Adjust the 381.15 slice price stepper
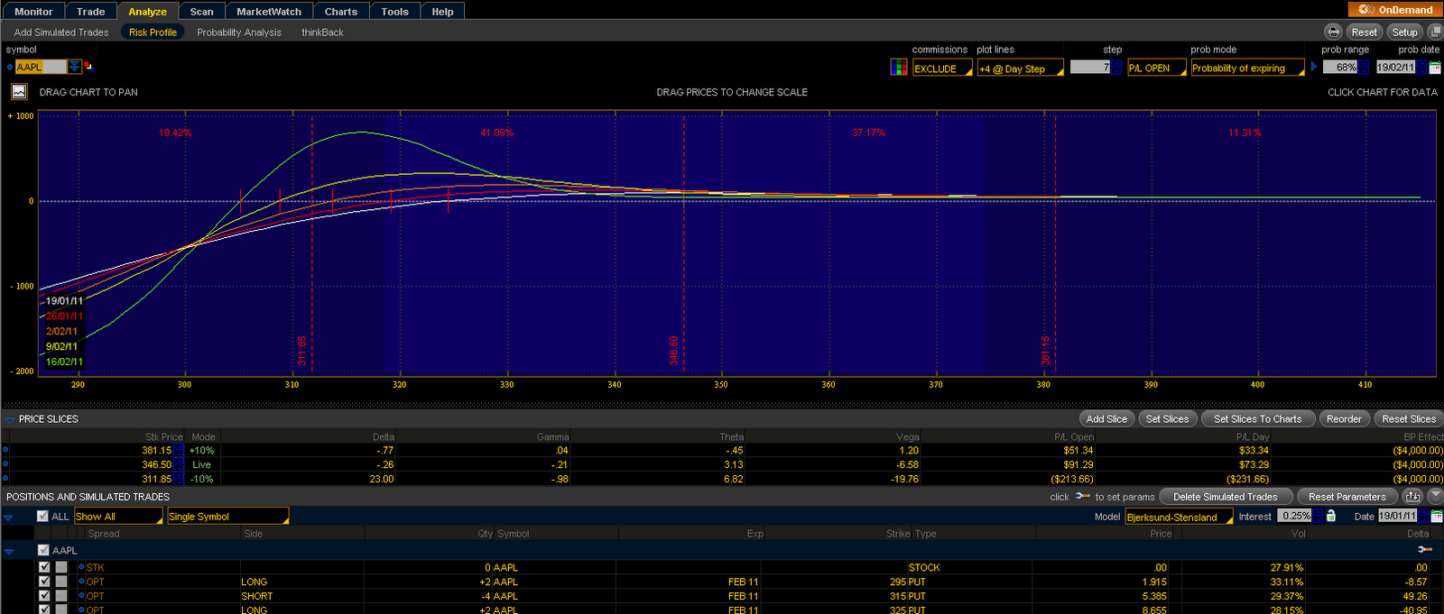 [179, 450]
